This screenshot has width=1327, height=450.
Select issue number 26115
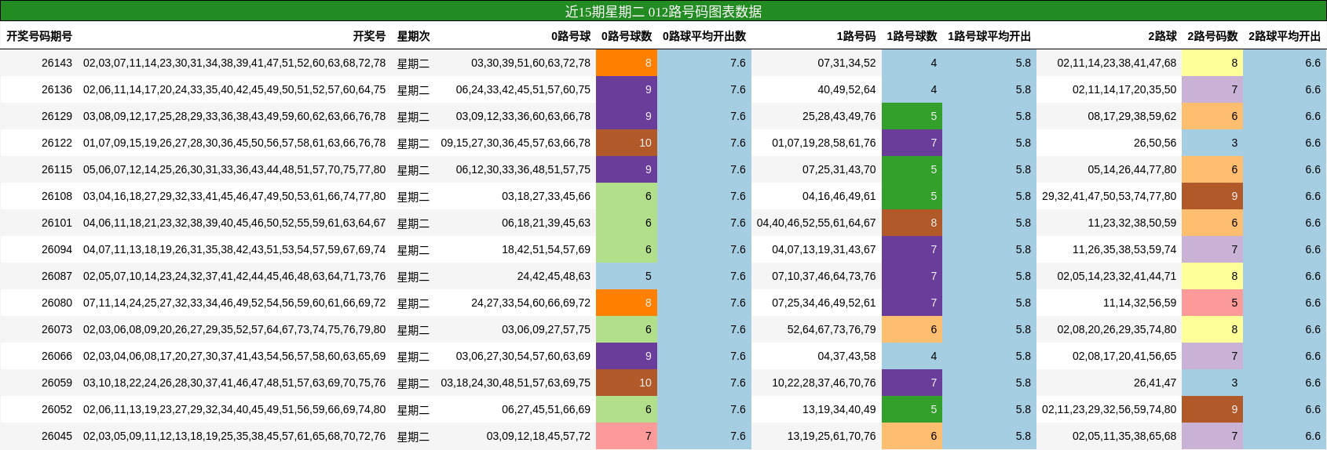(x=57, y=169)
